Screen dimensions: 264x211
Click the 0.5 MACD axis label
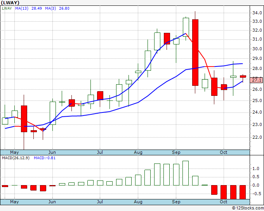256,177
